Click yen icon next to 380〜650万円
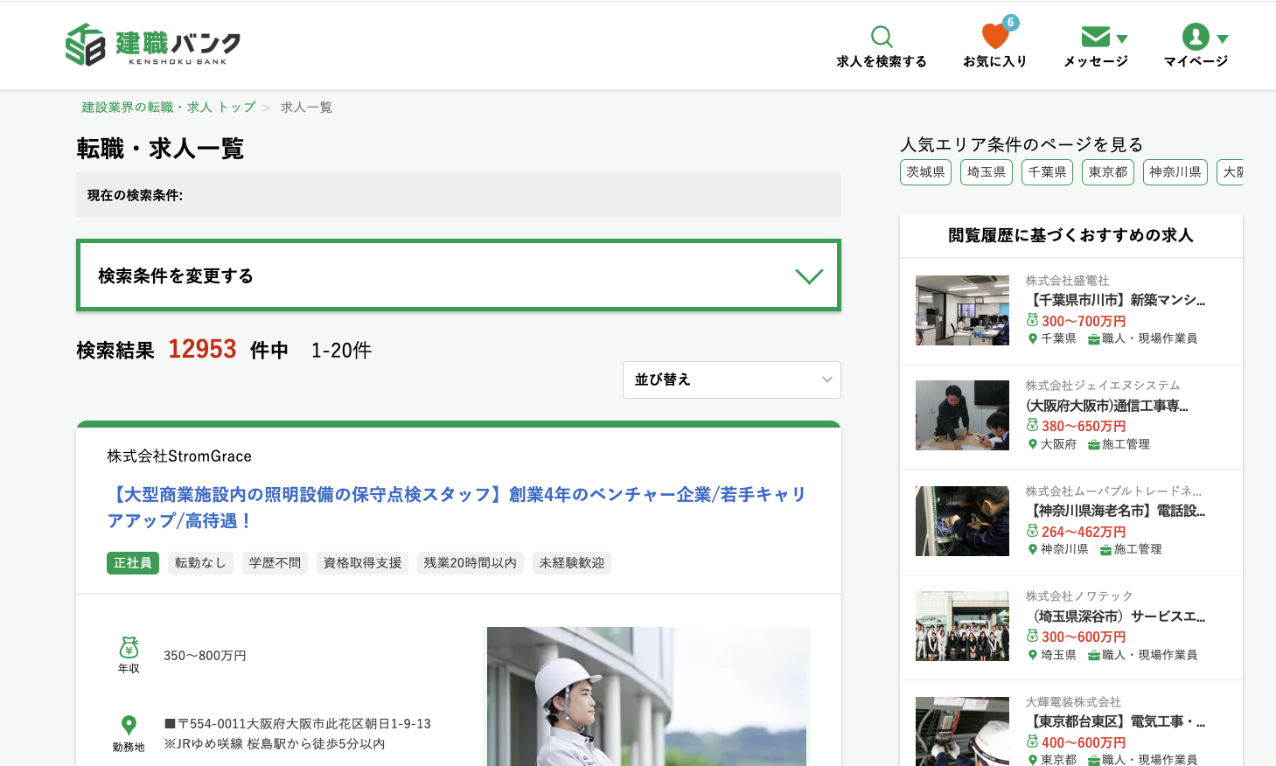The height and width of the screenshot is (766, 1276). click(1032, 425)
